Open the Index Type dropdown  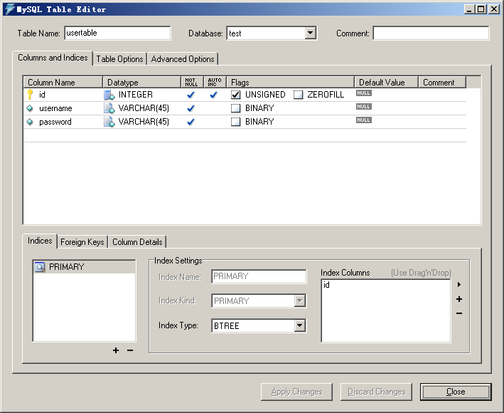point(299,325)
